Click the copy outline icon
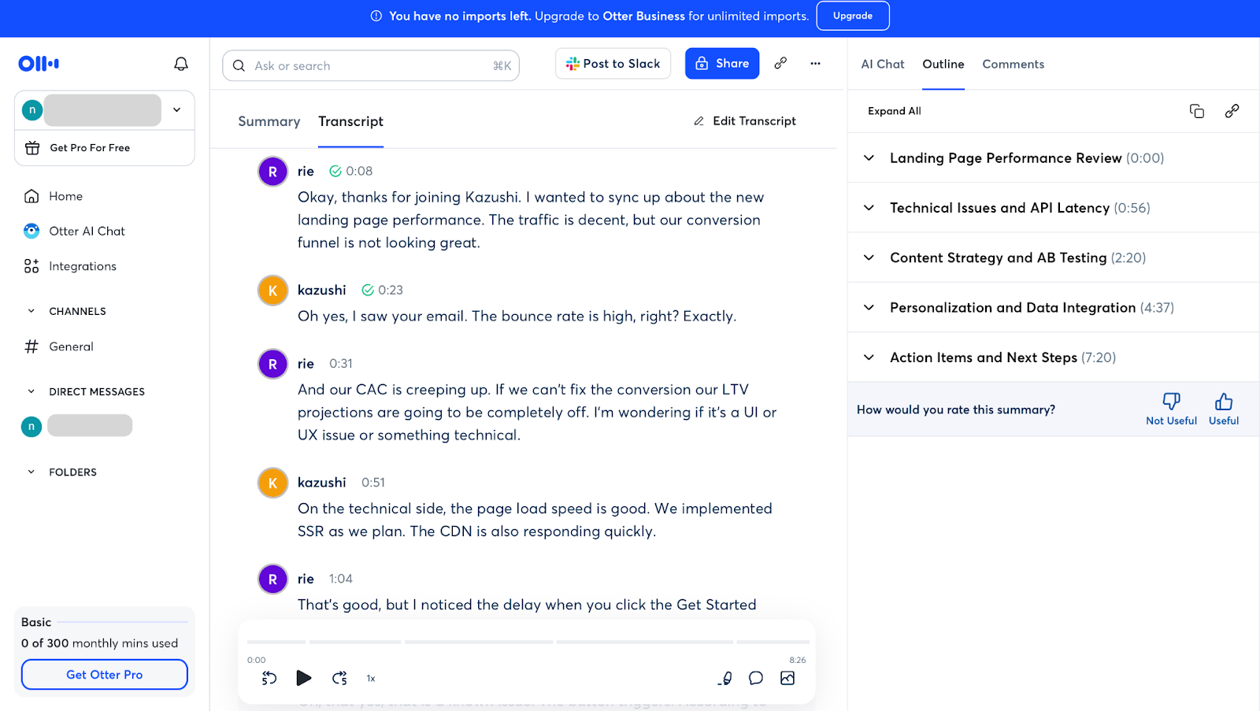This screenshot has width=1260, height=711. pos(1196,111)
